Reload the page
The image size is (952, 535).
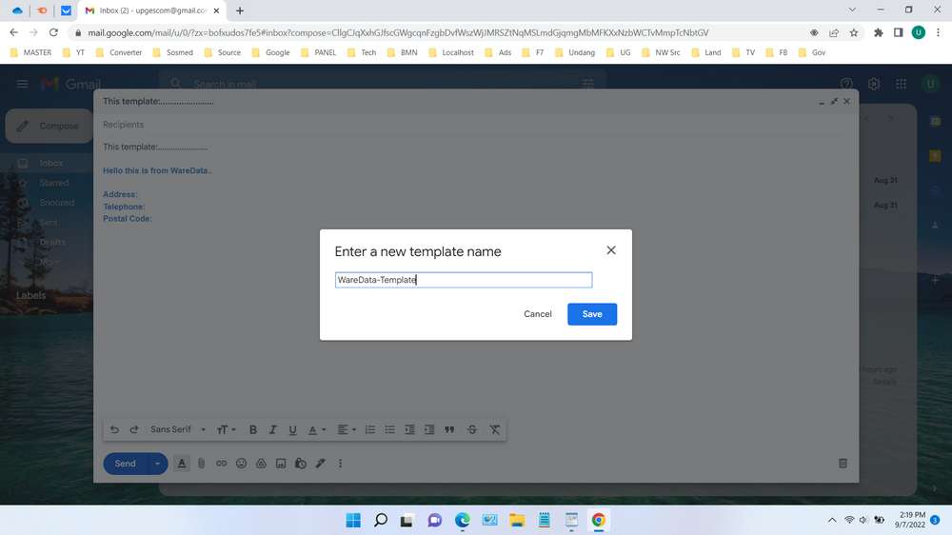[53, 32]
